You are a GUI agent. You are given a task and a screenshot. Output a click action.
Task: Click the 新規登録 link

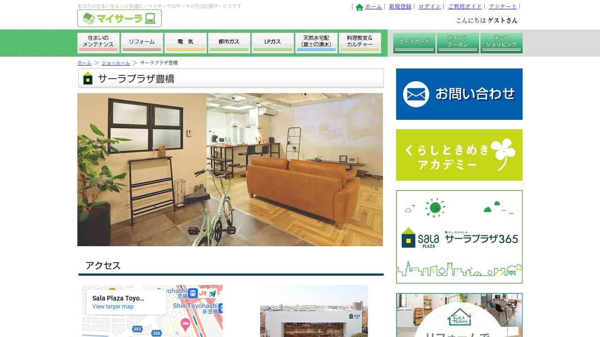coord(400,7)
